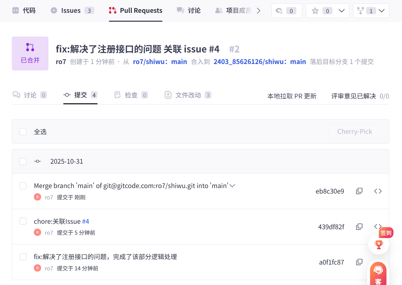Copy commit hash eb8c30e9 icon

pos(359,191)
